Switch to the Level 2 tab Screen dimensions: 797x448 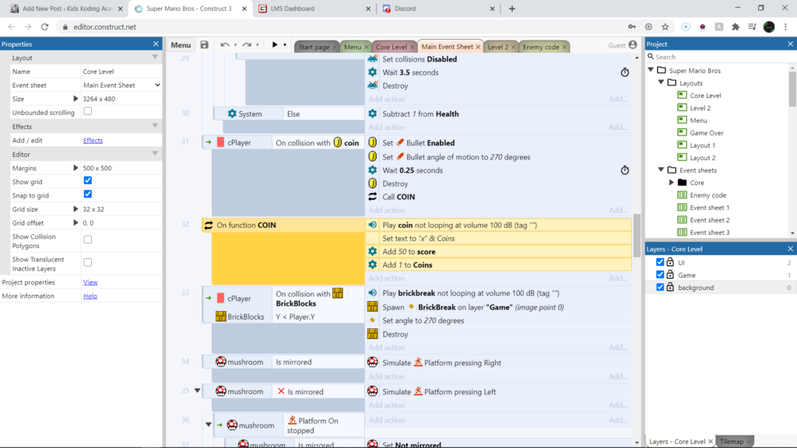pos(498,47)
